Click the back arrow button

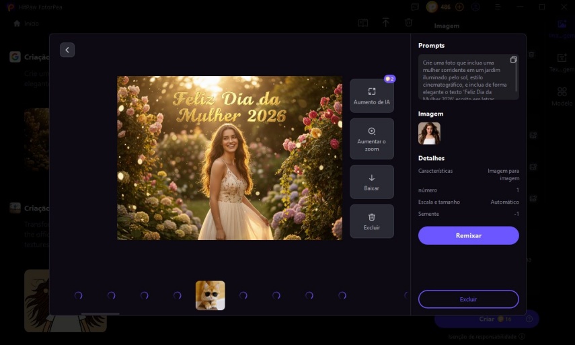click(67, 50)
